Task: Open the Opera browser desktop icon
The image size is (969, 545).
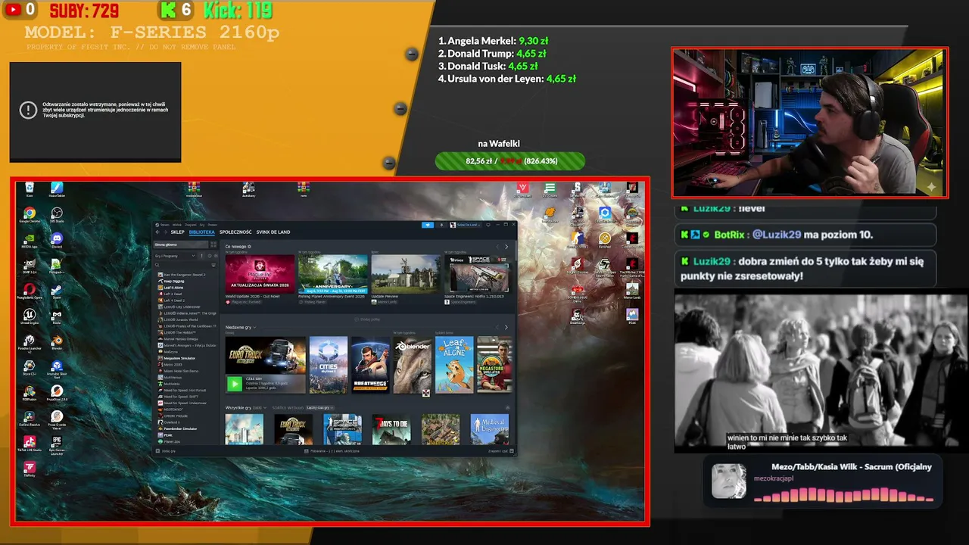Action: pos(29,291)
